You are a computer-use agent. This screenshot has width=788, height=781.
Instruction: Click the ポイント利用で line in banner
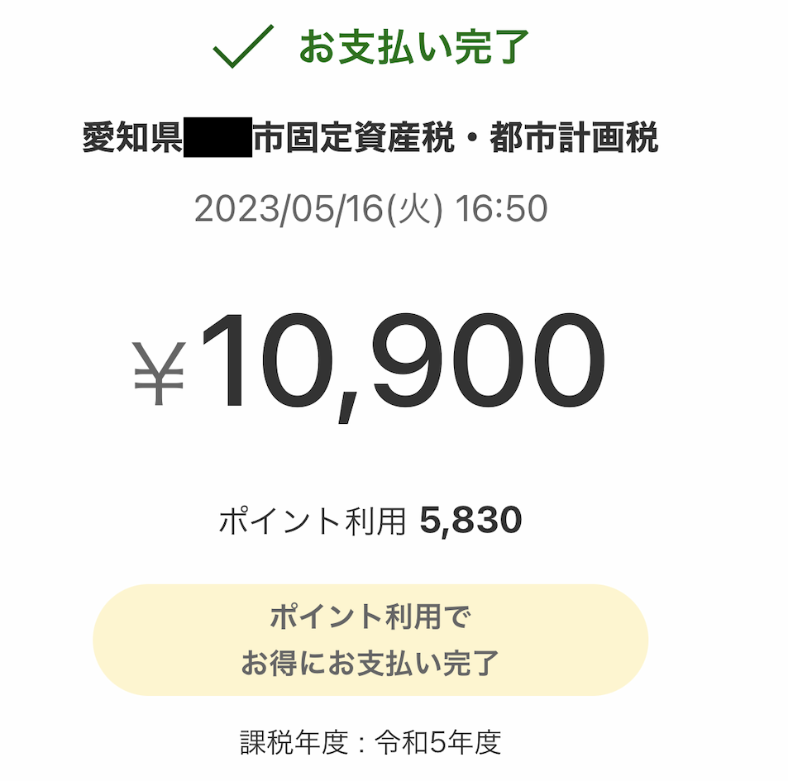[x=370, y=617]
